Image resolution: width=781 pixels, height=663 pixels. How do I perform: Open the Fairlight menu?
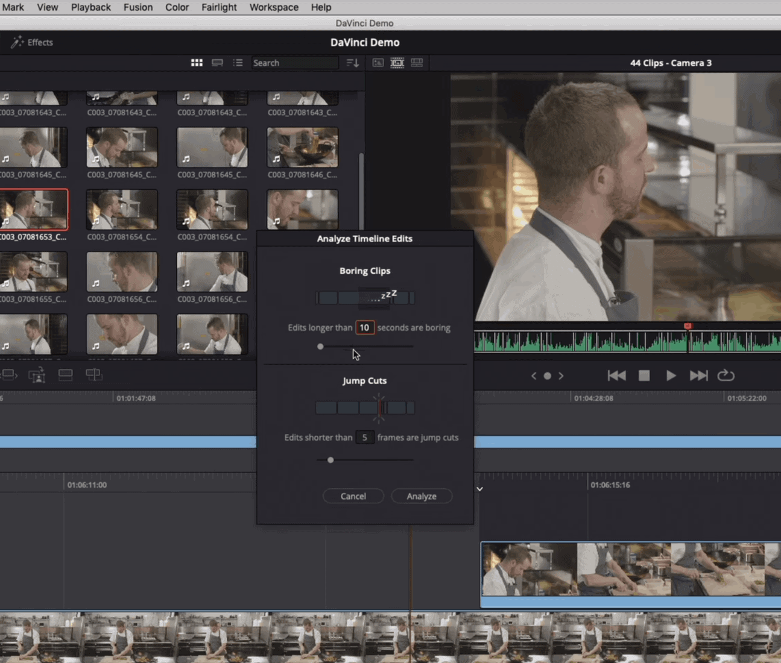[218, 7]
